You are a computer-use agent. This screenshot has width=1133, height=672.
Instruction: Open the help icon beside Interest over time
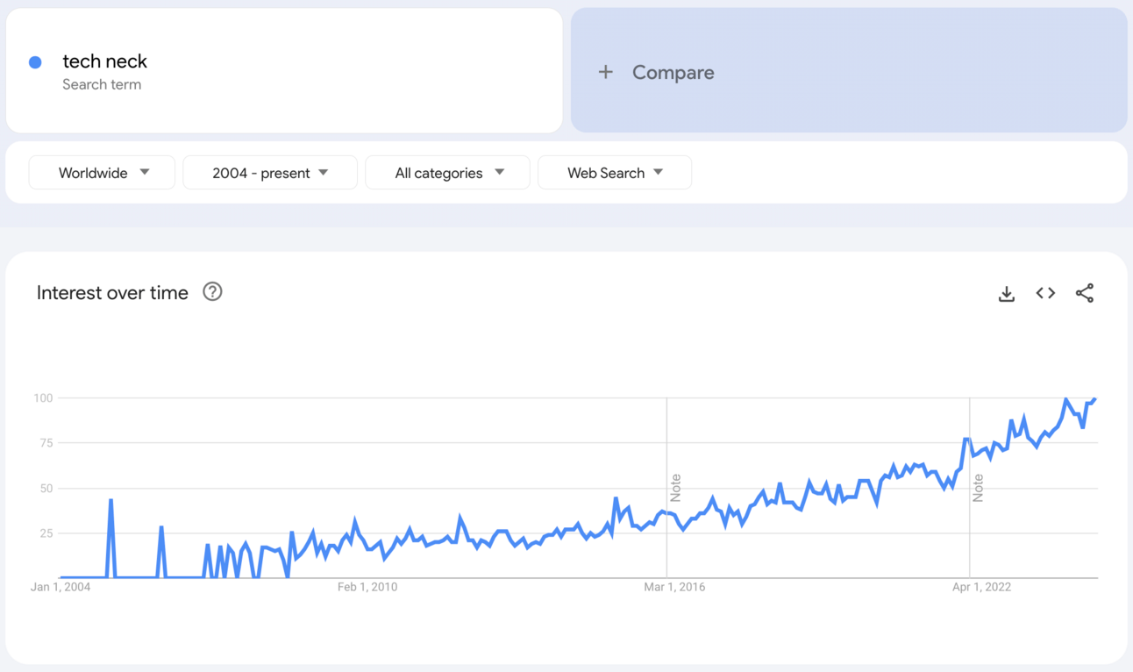point(212,292)
